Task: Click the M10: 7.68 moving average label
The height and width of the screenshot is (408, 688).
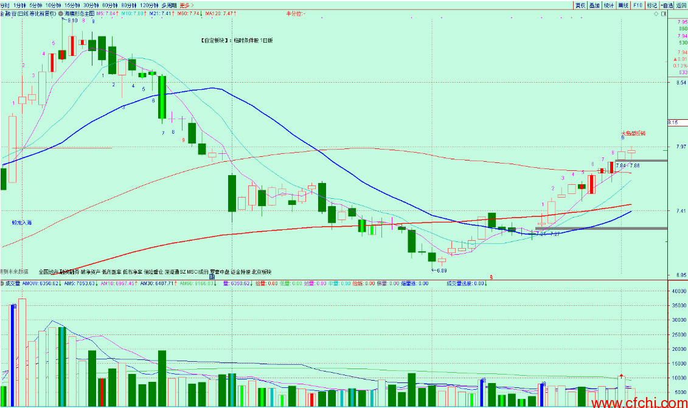Action: coord(134,13)
